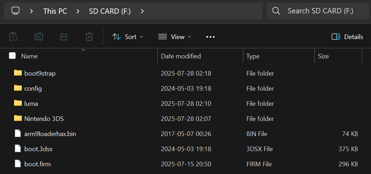Expand the chevron after SD CARD (F:)

tap(142, 11)
